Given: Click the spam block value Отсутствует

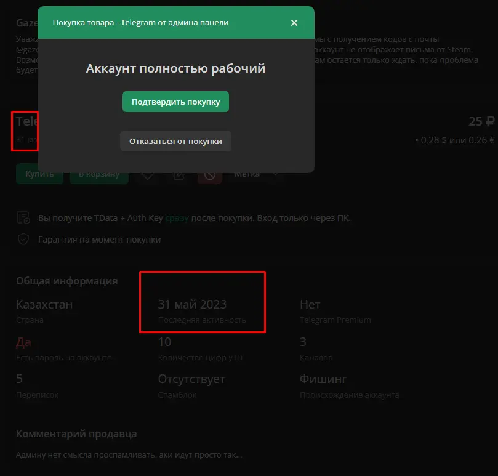Looking at the screenshot, I should point(192,379).
